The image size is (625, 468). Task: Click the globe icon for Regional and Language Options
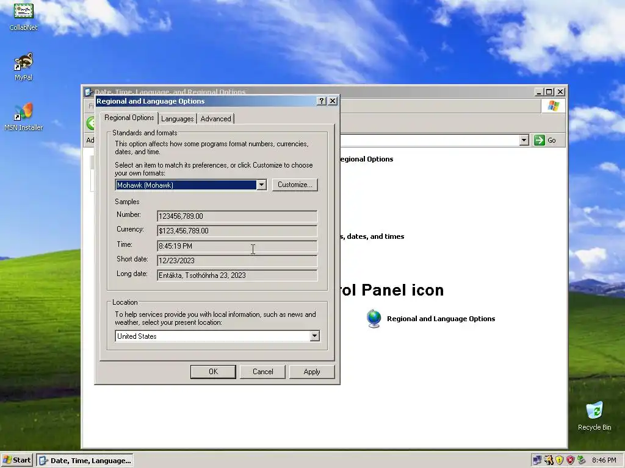pyautogui.click(x=374, y=318)
